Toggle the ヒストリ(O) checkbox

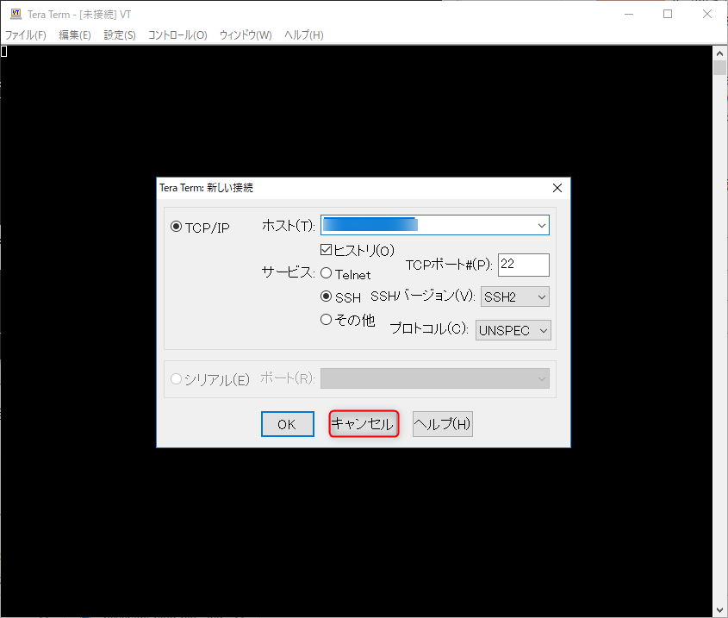(x=327, y=250)
